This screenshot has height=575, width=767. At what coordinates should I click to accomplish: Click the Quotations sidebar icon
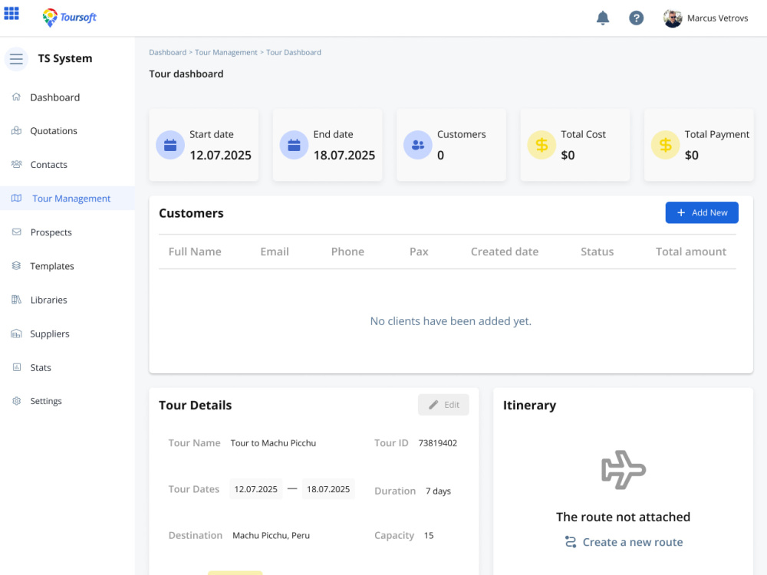pyautogui.click(x=16, y=130)
